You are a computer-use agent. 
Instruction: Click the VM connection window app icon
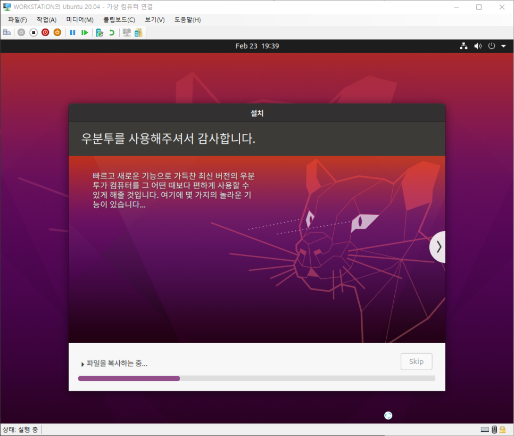click(7, 6)
